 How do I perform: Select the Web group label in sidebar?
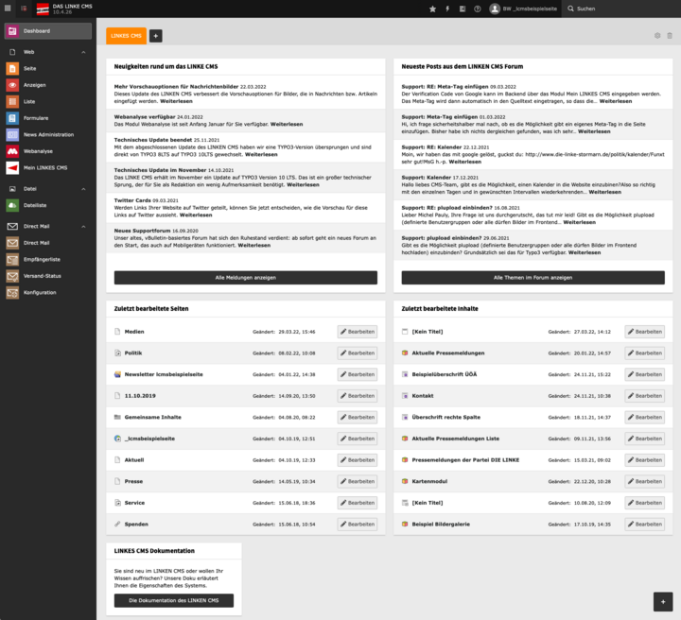(x=28, y=52)
